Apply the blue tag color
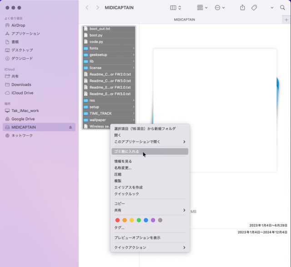Screen dimensions: 291x267 tap(146, 220)
